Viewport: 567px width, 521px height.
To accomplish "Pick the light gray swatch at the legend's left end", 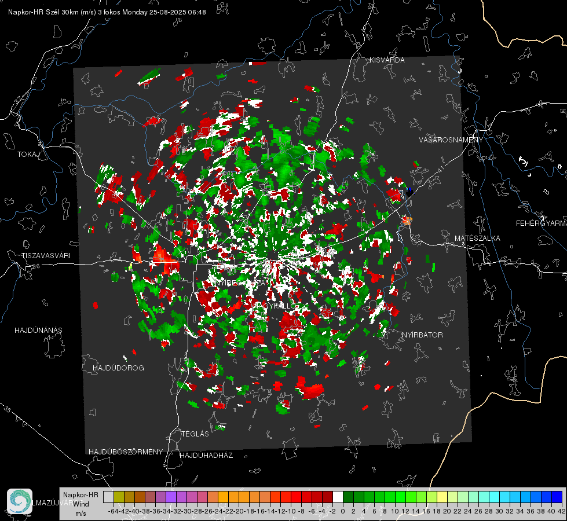I will click(x=108, y=497).
